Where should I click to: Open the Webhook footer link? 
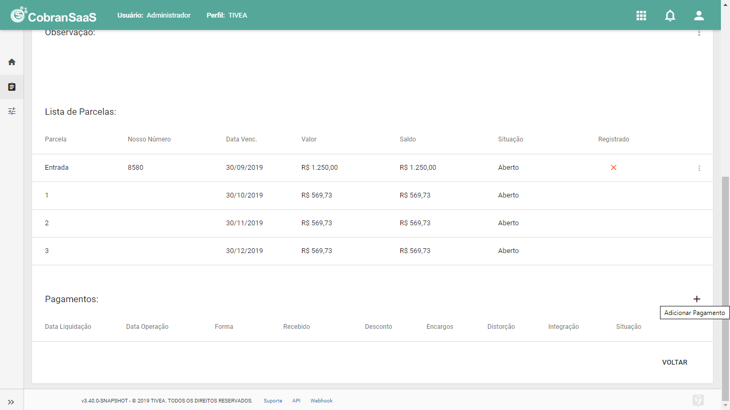click(x=321, y=401)
